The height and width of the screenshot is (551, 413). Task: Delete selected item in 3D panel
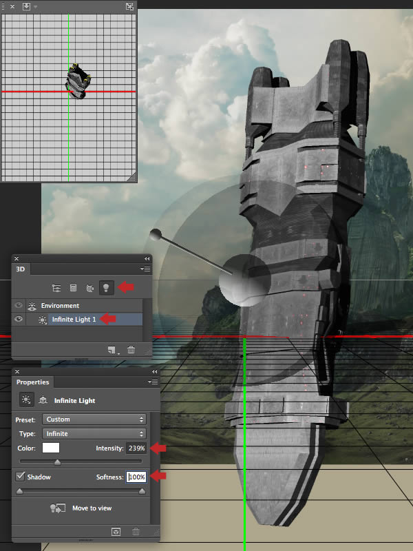click(x=131, y=350)
